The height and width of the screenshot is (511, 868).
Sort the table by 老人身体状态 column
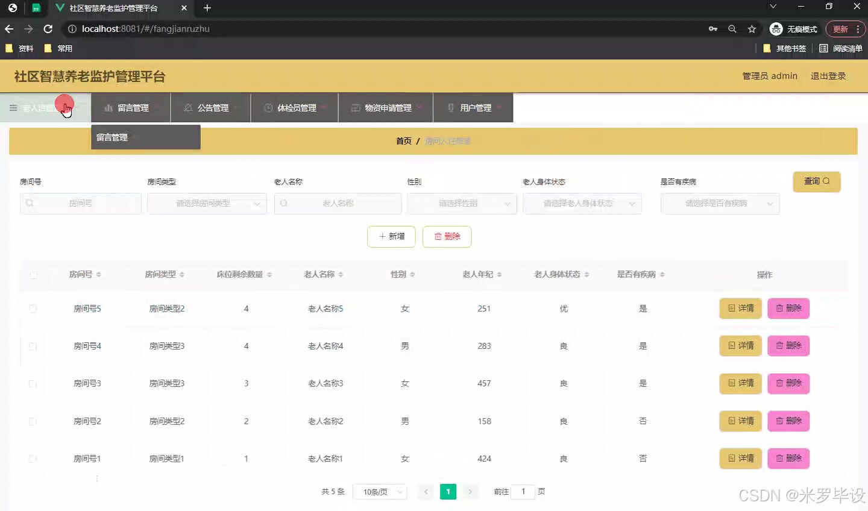point(587,275)
